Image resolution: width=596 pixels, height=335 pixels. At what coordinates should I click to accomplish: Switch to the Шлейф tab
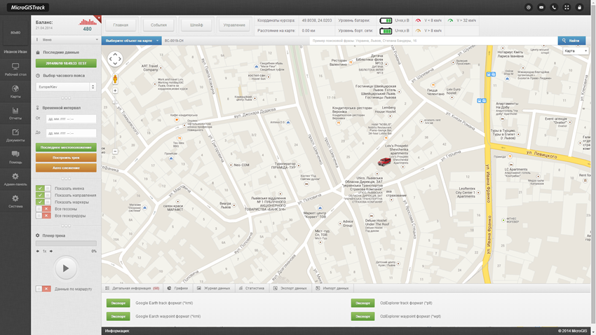tap(196, 25)
